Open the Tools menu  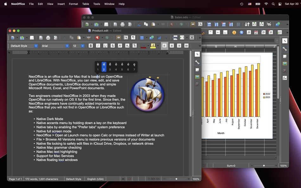tap(97, 4)
